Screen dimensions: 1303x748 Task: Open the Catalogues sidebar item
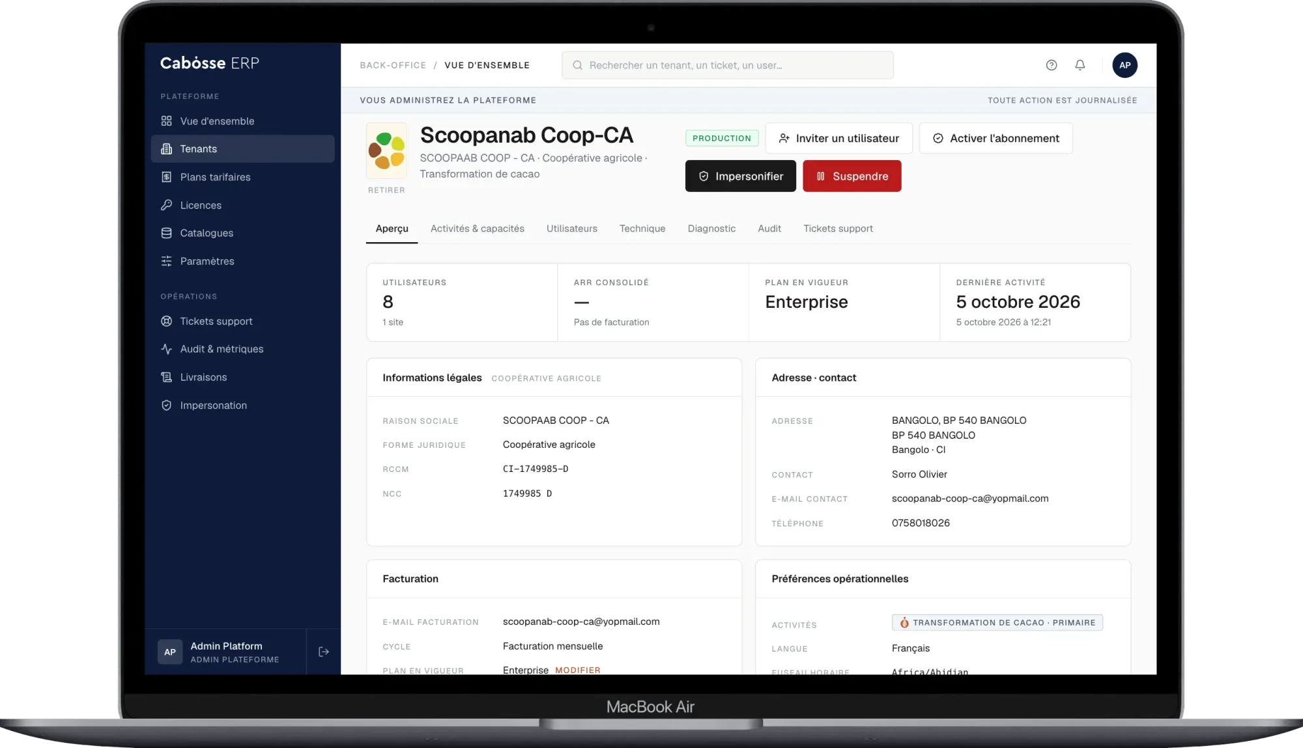242,233
